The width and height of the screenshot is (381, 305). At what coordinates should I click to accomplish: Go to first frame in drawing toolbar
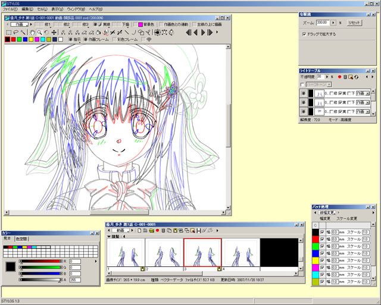point(188,33)
